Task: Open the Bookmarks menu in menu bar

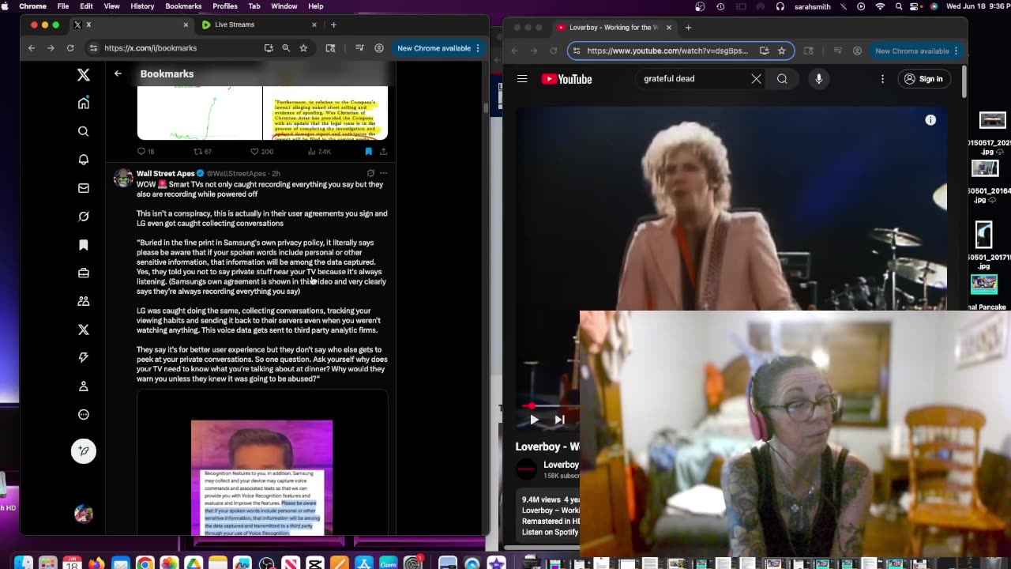Action: [x=183, y=6]
